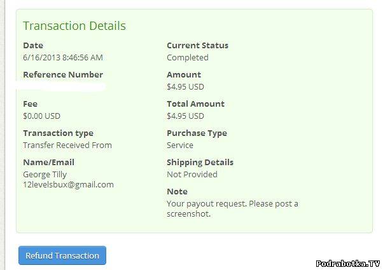
Task: Click the date value 6/16/2013 8:46:56 AM
Action: coord(62,57)
